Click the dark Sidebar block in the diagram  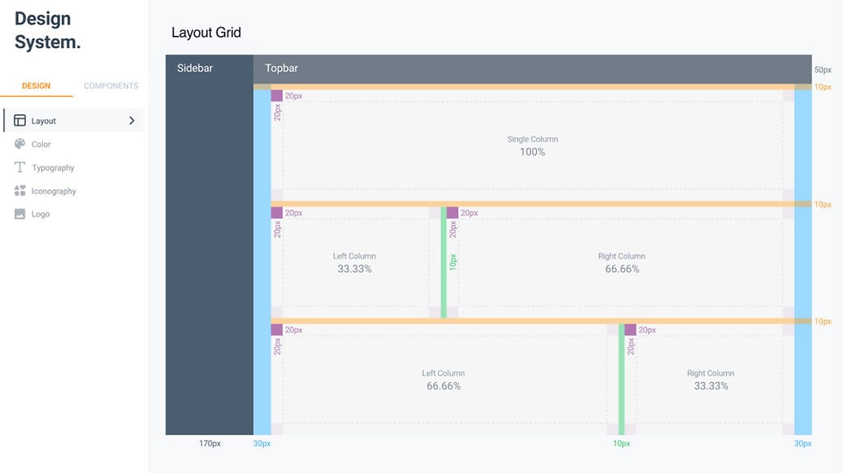(210, 245)
